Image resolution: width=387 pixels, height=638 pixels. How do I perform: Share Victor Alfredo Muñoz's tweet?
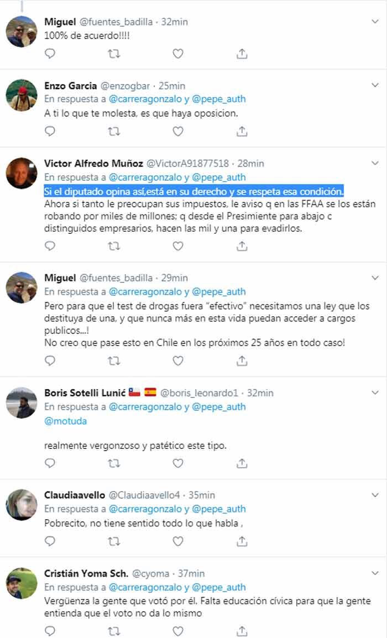pos(242,246)
